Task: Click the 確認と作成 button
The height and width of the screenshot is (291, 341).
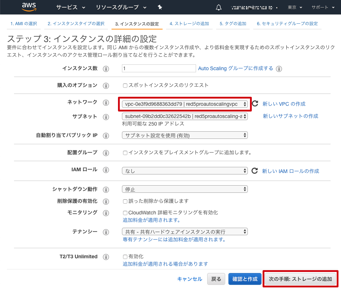Action: pyautogui.click(x=245, y=279)
